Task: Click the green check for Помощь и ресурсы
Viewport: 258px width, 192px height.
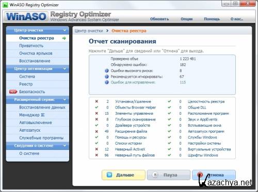Action: tap(96, 137)
